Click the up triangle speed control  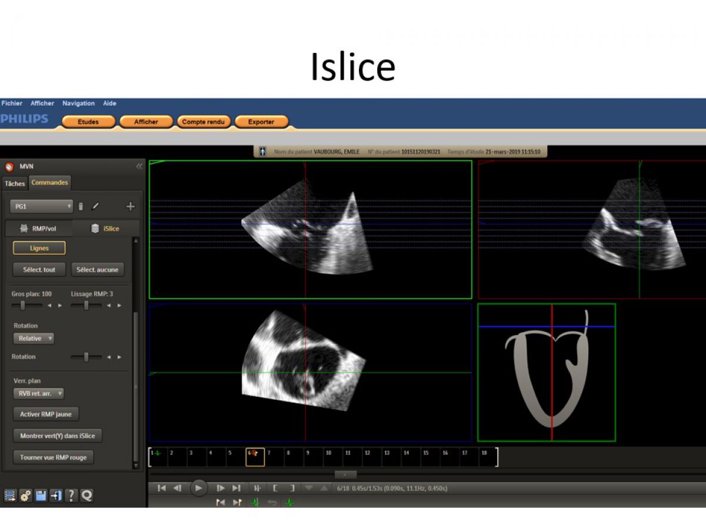point(324,488)
